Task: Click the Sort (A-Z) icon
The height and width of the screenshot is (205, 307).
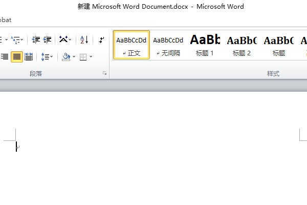Action: tap(84, 39)
